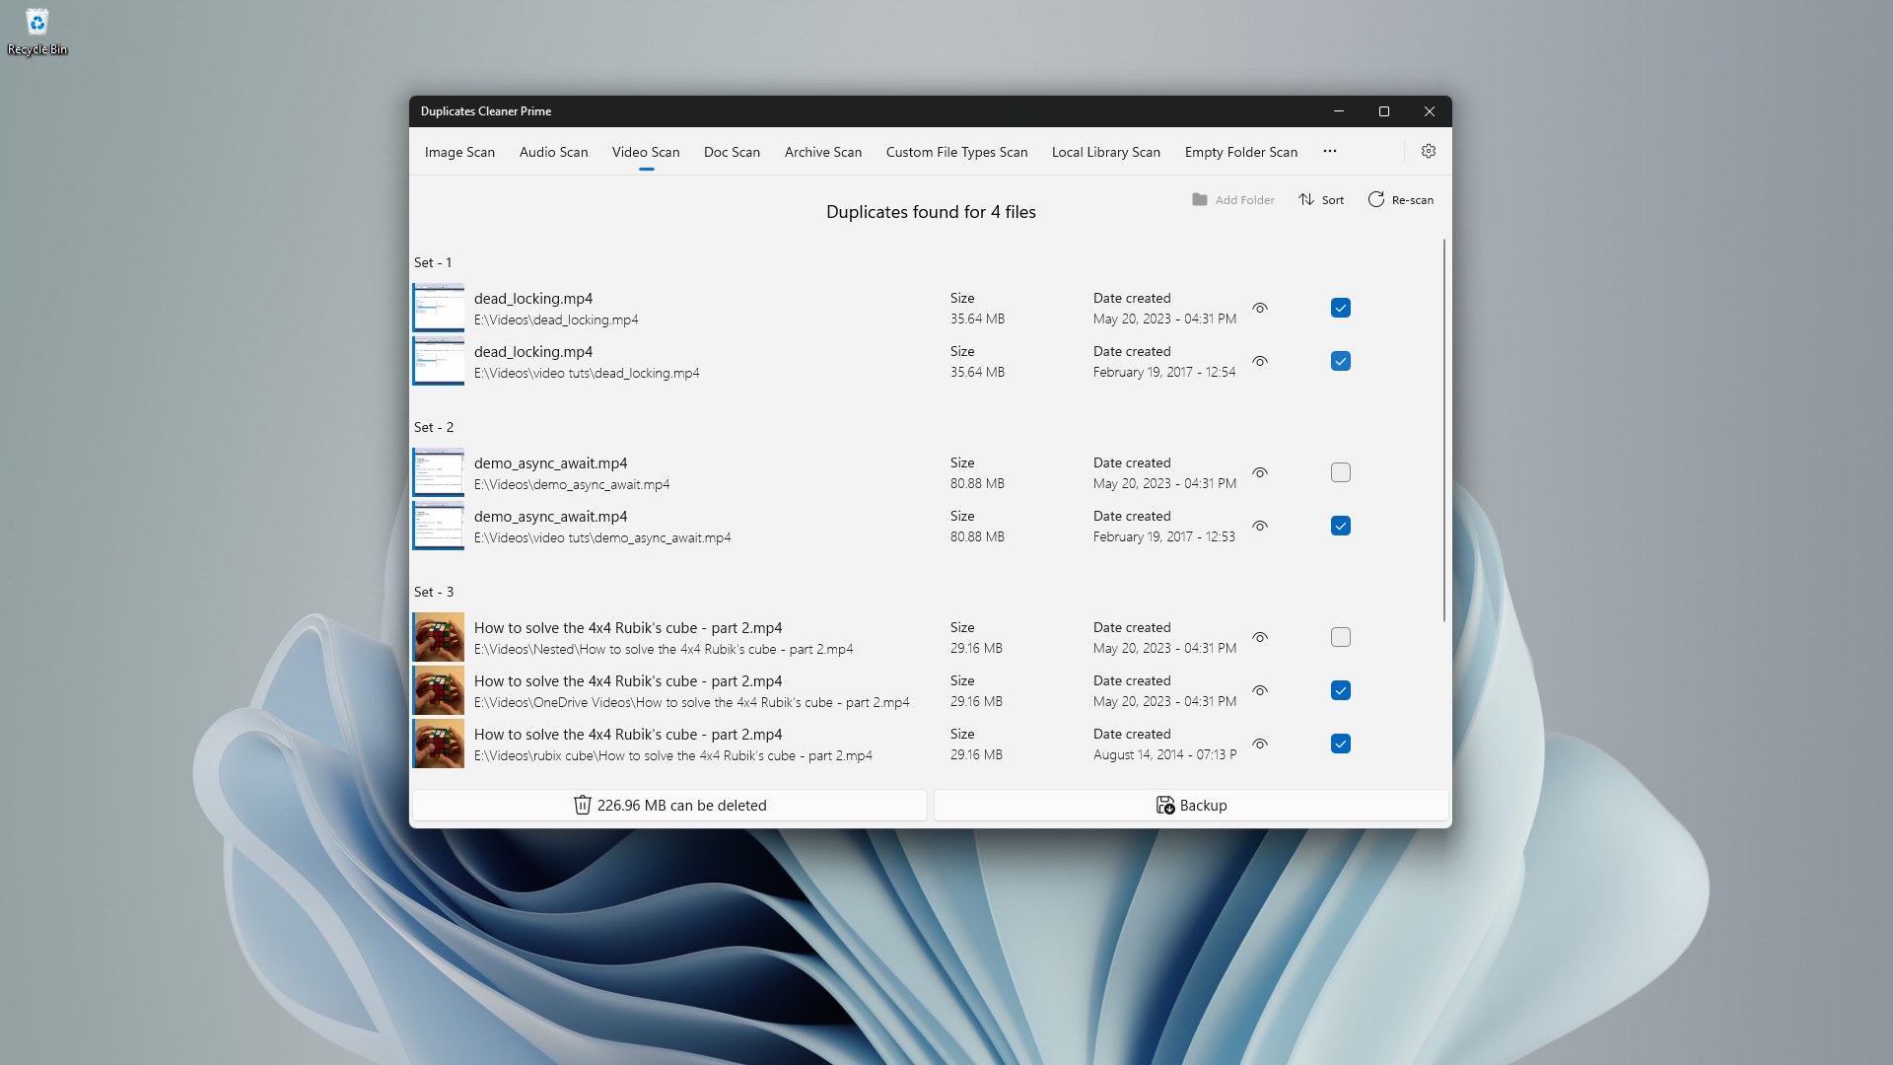Check the Nested Rubik's cube file checkbox
Image resolution: width=1893 pixels, height=1065 pixels.
coord(1340,637)
